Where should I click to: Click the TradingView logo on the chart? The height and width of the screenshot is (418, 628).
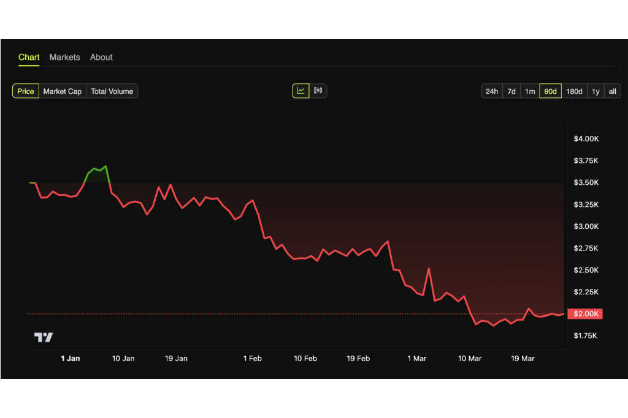click(x=44, y=337)
